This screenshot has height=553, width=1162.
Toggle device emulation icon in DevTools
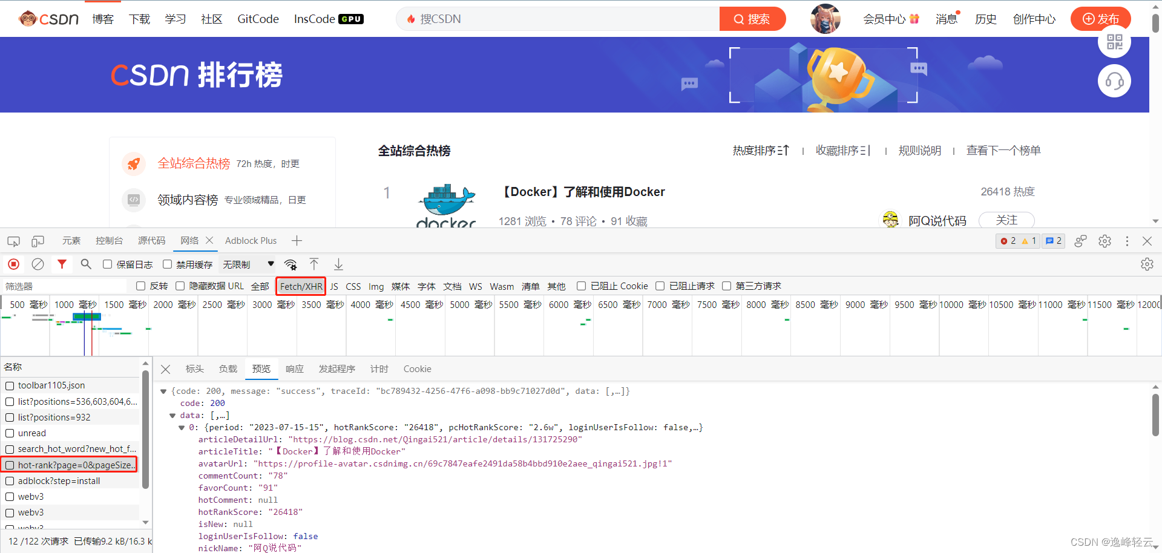(38, 241)
